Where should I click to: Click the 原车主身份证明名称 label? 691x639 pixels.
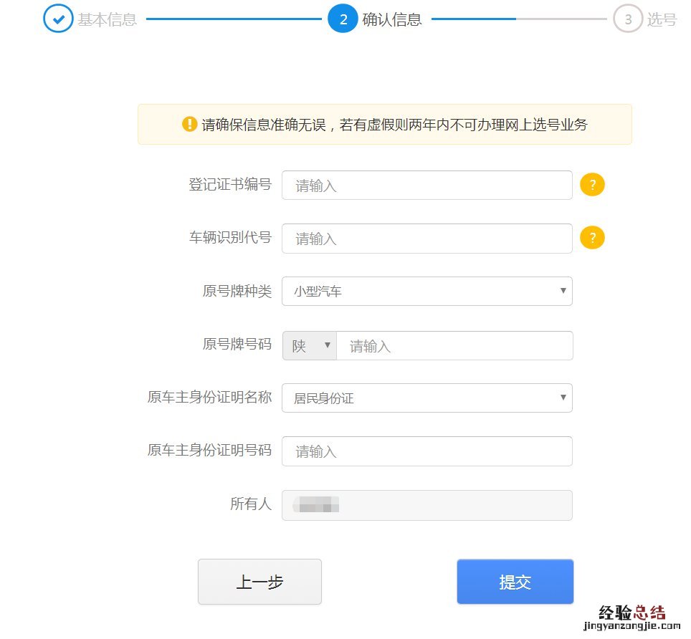209,398
